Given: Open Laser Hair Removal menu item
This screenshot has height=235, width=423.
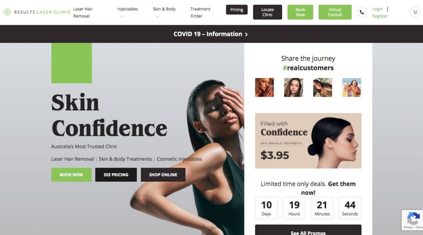Looking at the screenshot, I should (x=83, y=12).
